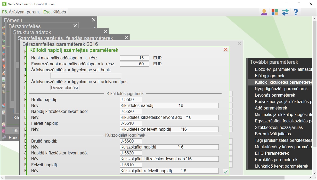Confirm the dialog with the green checkmark
Viewport: 317px width, 180px height.
[225, 171]
